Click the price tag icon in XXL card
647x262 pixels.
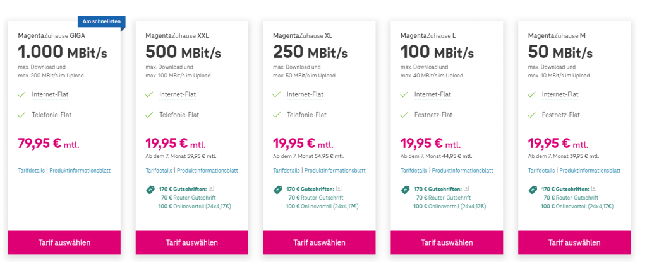pyautogui.click(x=150, y=190)
